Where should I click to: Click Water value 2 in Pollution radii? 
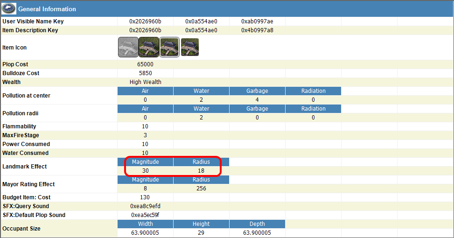(201, 118)
